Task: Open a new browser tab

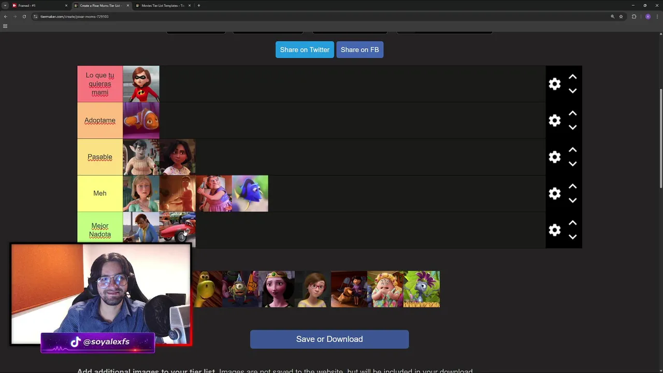Action: tap(199, 6)
